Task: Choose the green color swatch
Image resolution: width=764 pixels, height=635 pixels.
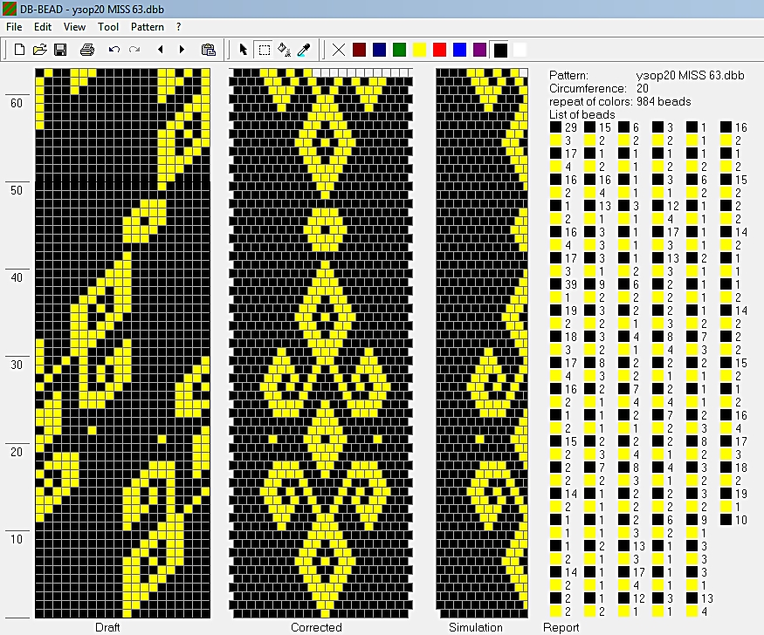Action: coord(399,50)
